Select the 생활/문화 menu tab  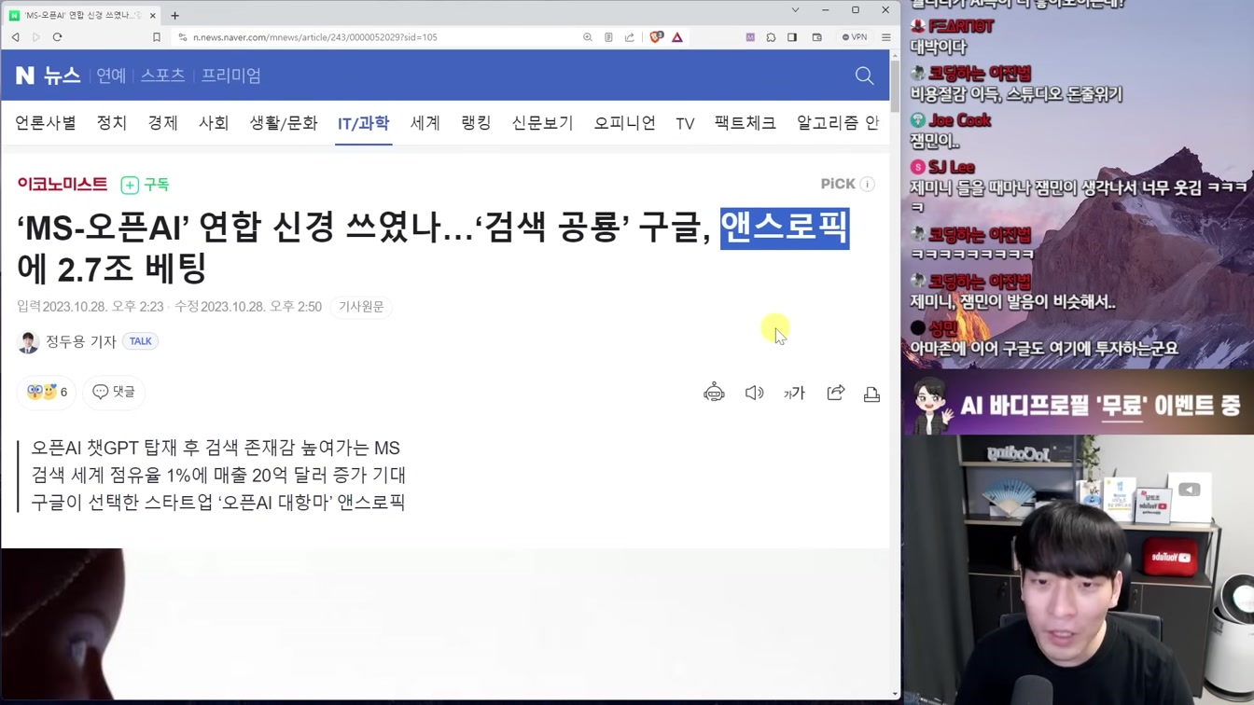coord(284,123)
